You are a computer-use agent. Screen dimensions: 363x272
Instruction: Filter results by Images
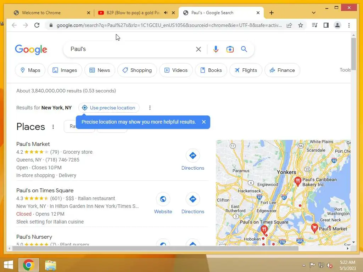tap(65, 70)
